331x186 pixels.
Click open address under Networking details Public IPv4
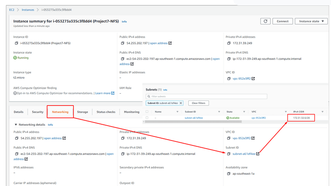(x=53, y=138)
